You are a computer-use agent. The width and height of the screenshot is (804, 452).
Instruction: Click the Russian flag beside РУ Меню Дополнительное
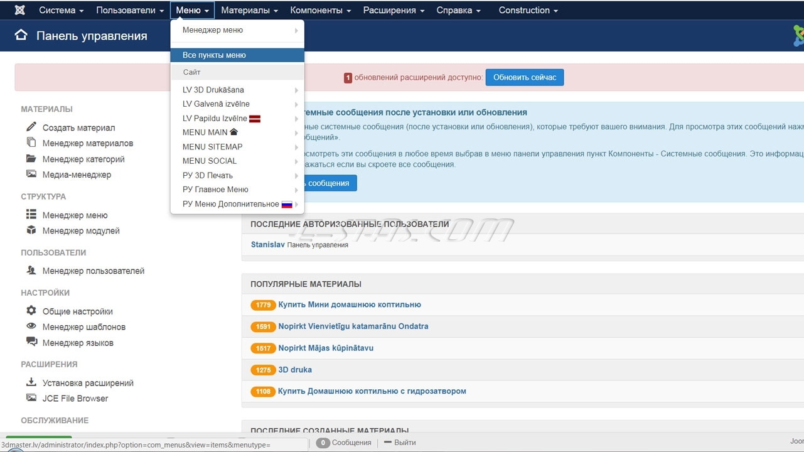tap(287, 204)
